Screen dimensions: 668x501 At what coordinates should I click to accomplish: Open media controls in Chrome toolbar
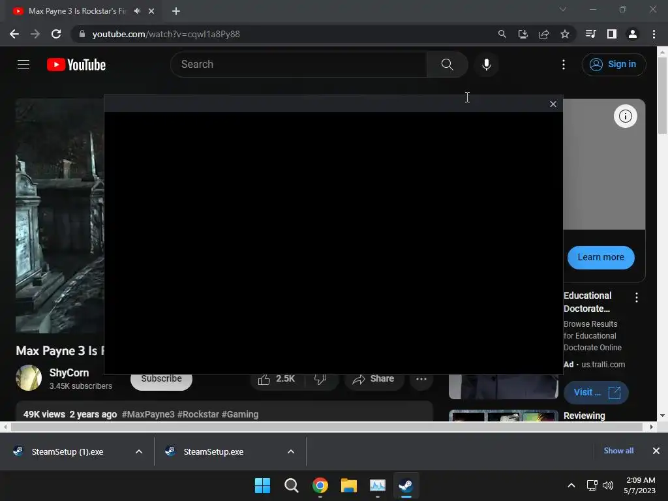pos(590,34)
